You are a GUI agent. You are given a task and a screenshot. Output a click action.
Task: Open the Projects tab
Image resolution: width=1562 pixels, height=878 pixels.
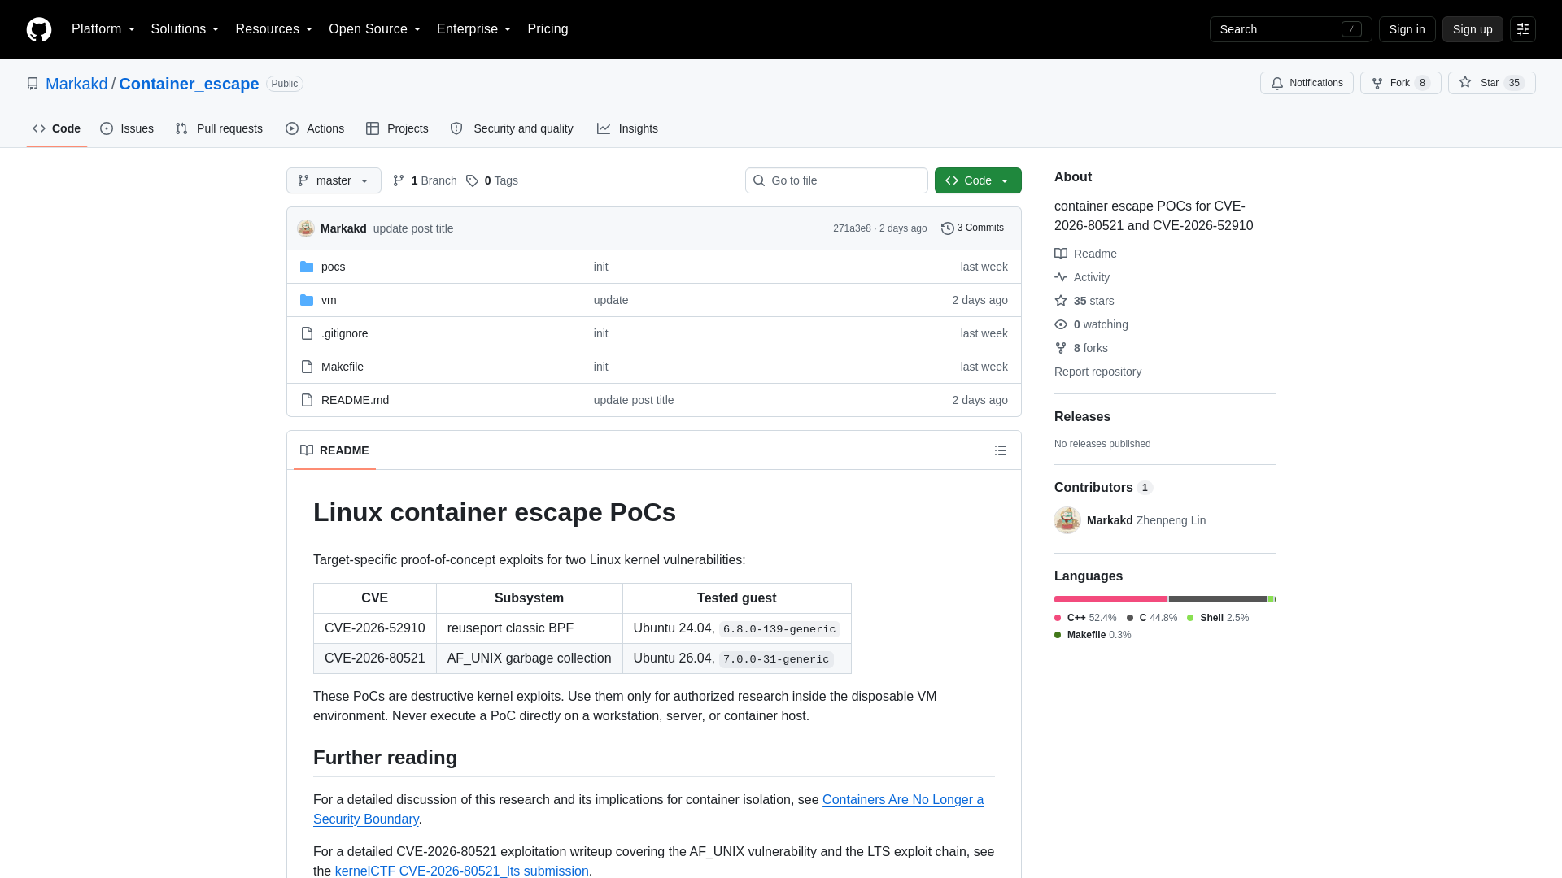coord(397,128)
